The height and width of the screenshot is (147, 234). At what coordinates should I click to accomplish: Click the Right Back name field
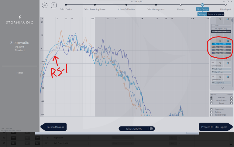[x=71, y=138]
